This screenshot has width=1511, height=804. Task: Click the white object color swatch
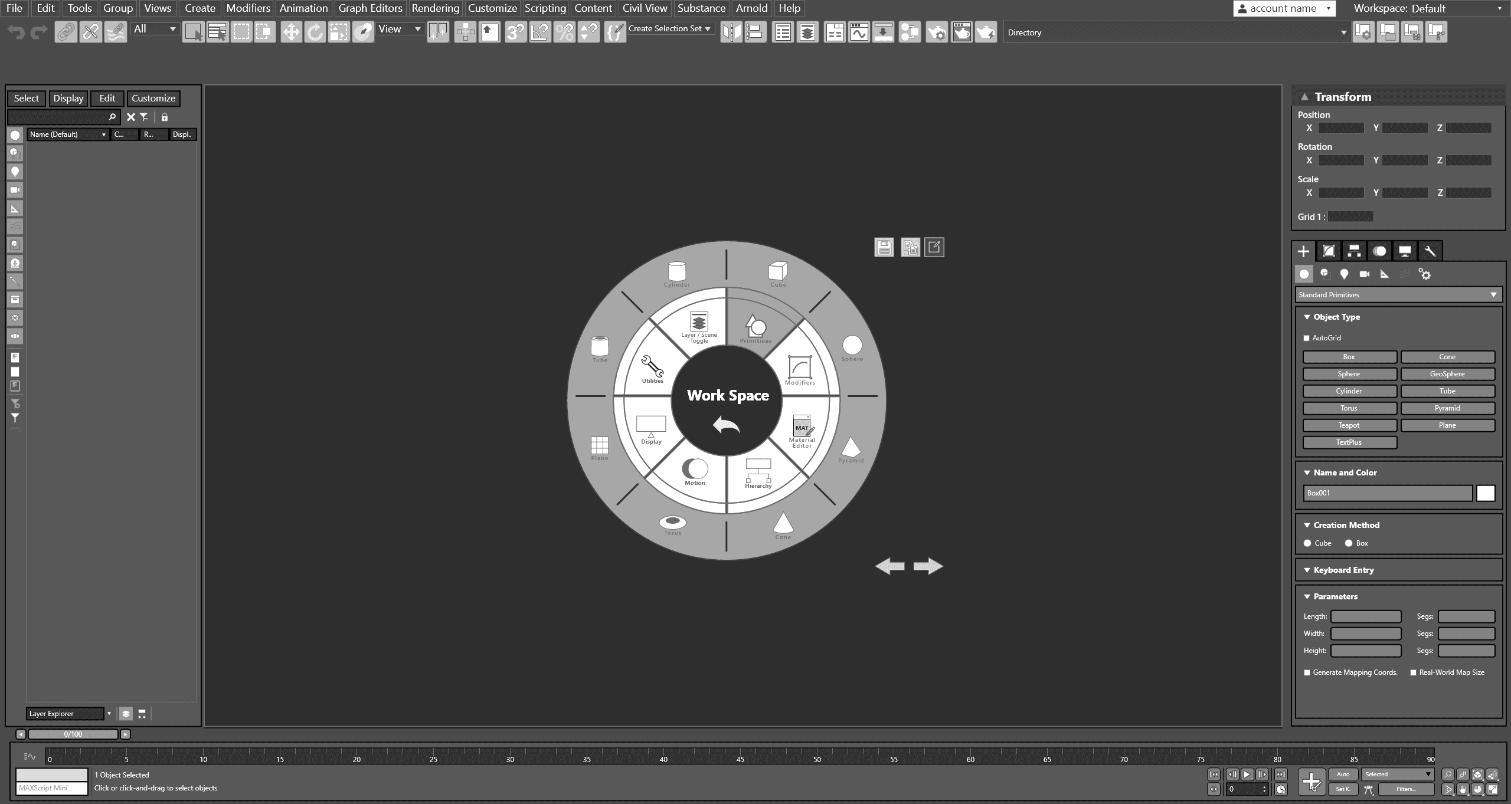click(1486, 493)
